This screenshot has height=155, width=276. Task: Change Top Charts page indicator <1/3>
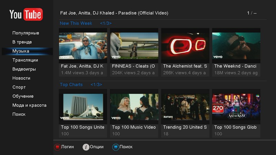tap(96, 84)
